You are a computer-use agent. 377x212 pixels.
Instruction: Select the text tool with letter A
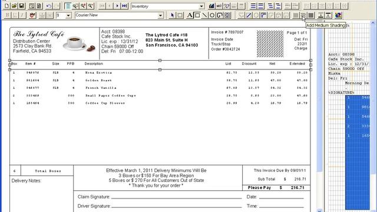190,15
